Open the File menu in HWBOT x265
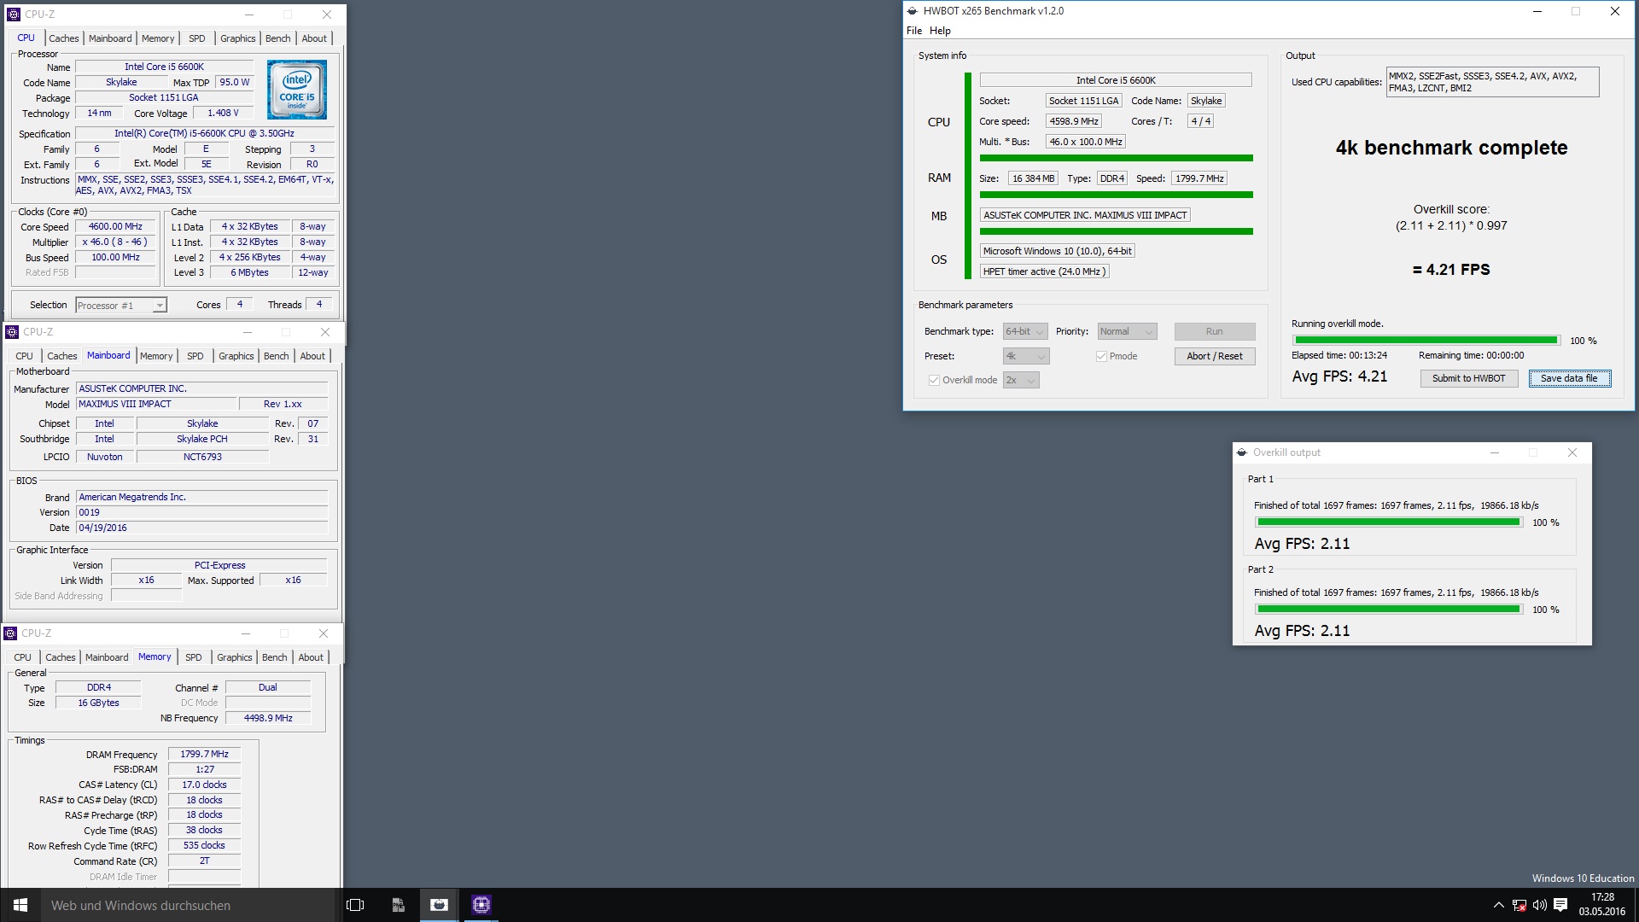Screen dimensions: 1639x922 click(914, 31)
